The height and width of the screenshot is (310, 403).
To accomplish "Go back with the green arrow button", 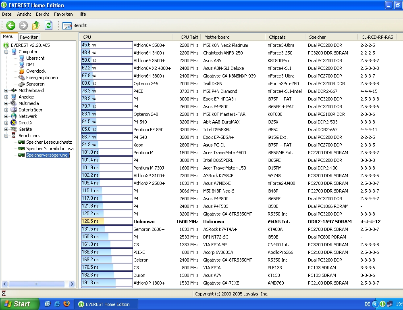I will tap(11, 25).
